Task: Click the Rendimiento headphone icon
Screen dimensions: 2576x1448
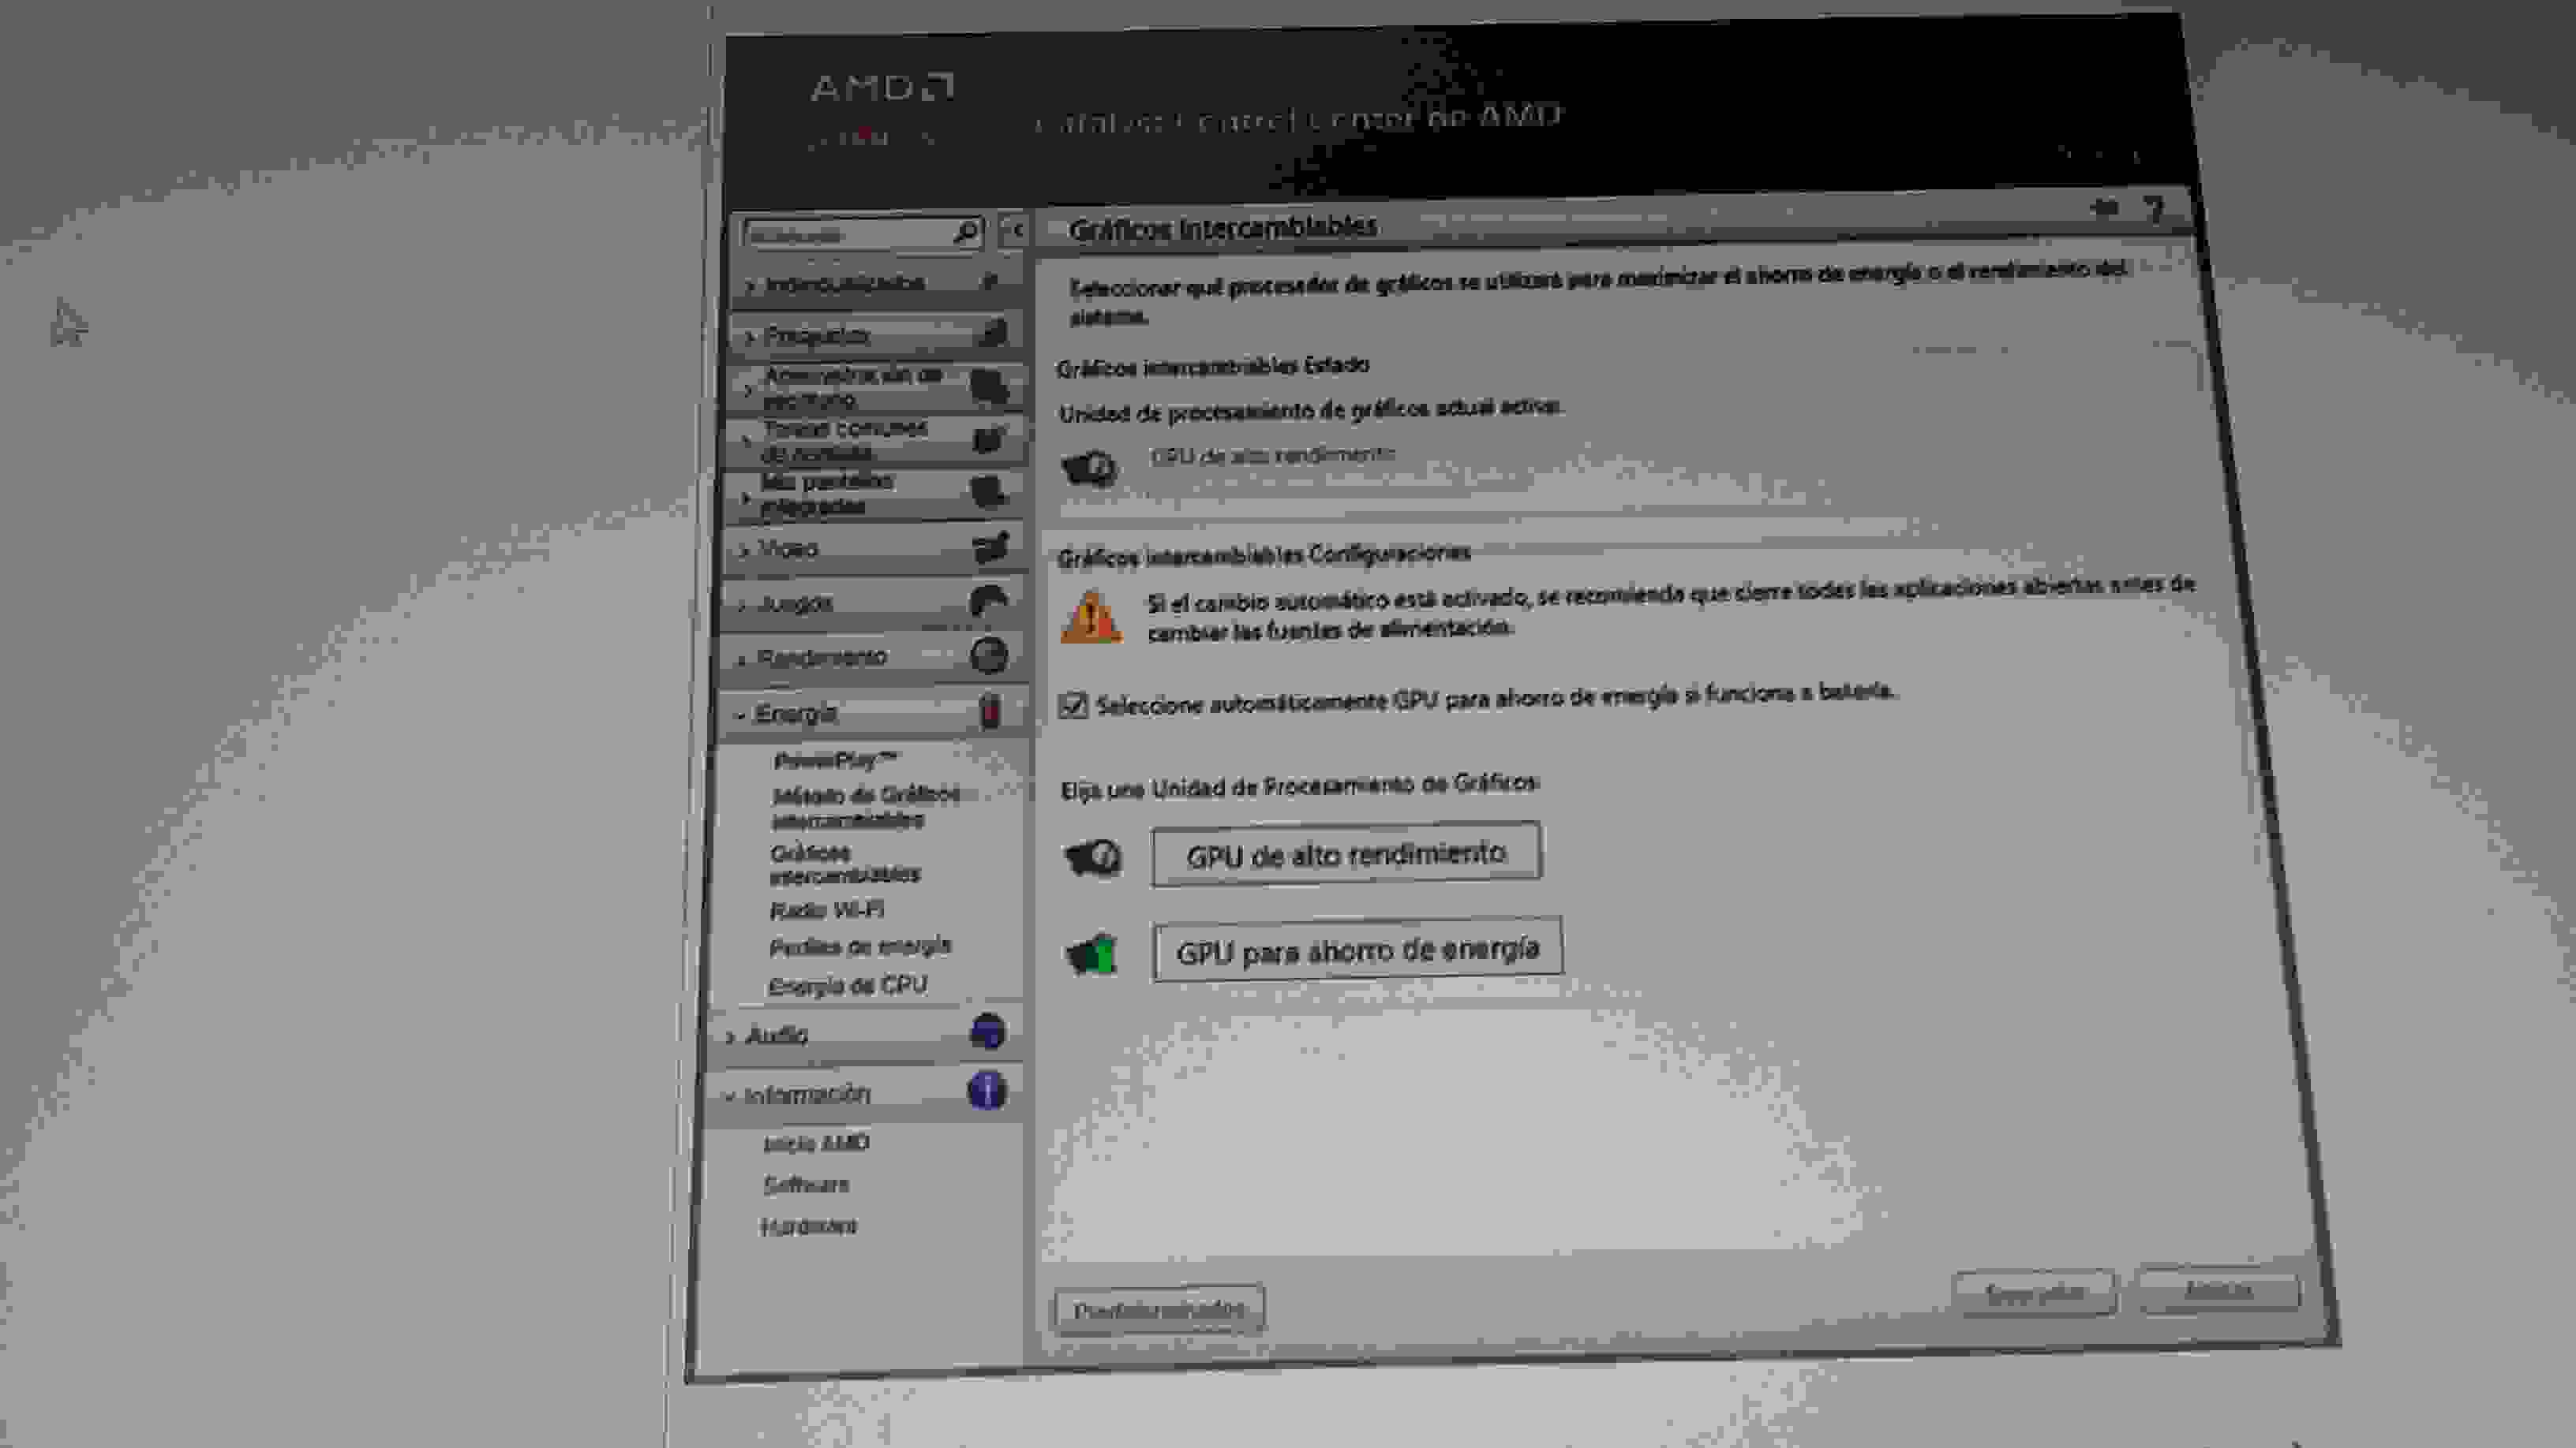Action: (987, 656)
